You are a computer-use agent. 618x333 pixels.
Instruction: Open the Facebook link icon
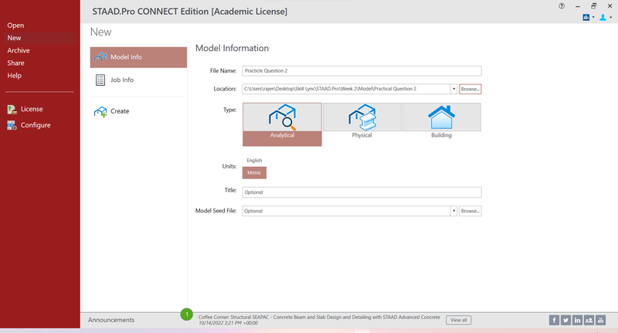(x=554, y=320)
